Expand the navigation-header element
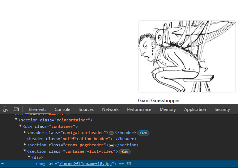Screen dimensions: 238x168 (x=25, y=132)
